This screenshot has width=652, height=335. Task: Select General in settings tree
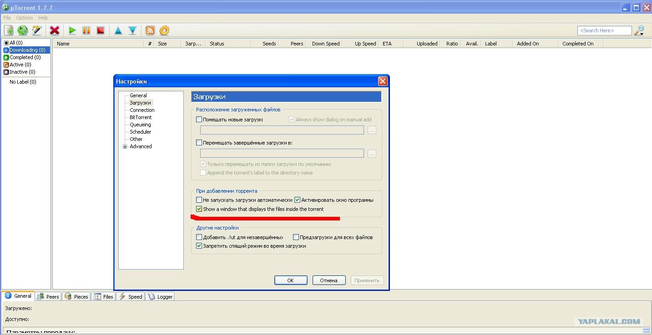click(138, 95)
